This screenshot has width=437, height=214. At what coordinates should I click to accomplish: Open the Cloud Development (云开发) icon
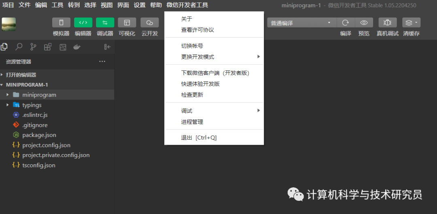point(150,23)
